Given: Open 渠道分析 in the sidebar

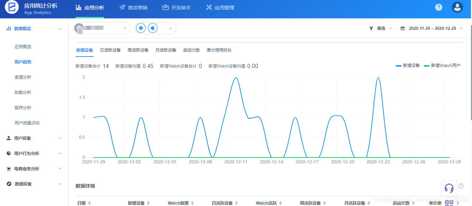Looking at the screenshot, I should click(23, 77).
